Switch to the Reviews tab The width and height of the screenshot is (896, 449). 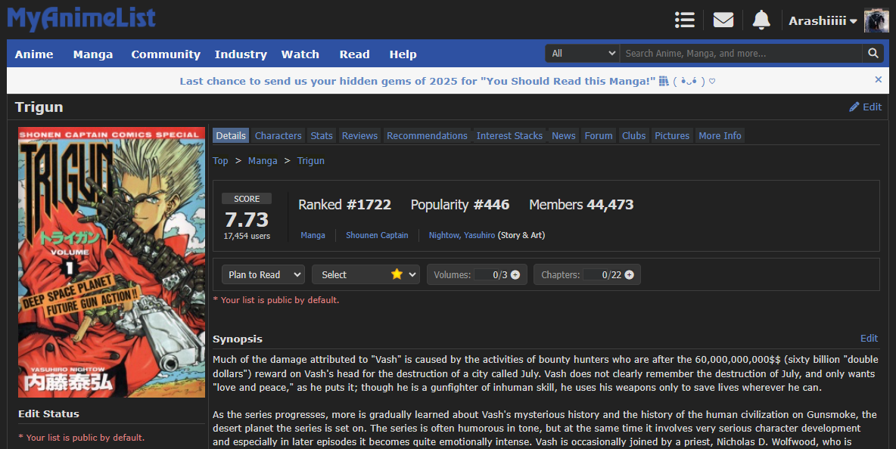(359, 135)
